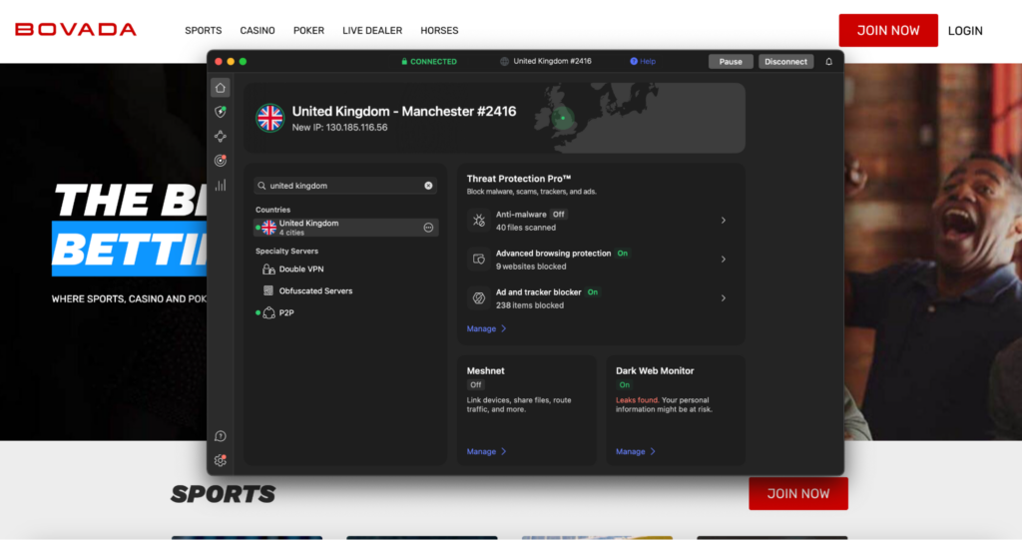Click the search magnifier icon

[261, 186]
